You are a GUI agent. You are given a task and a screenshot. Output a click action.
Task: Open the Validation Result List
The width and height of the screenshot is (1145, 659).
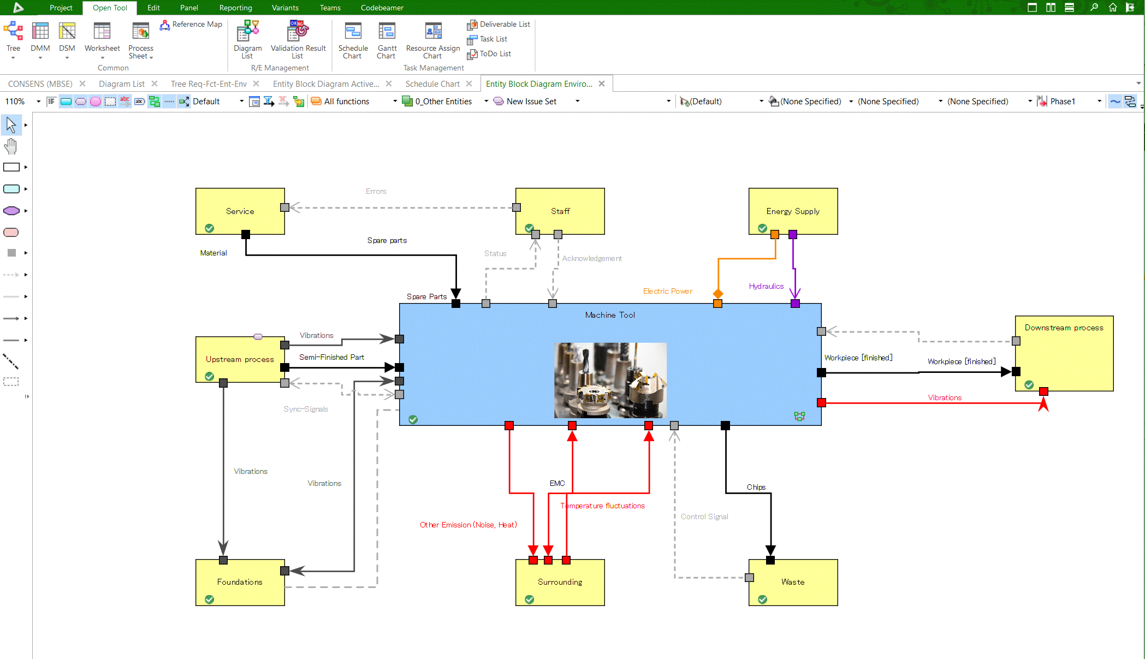298,38
